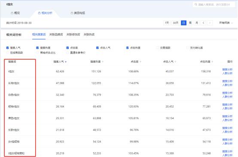Image resolution: width=238 pixels, height=157 pixels.
Task: Click the 62,426 搜索人气 value
Action: pos(60,71)
